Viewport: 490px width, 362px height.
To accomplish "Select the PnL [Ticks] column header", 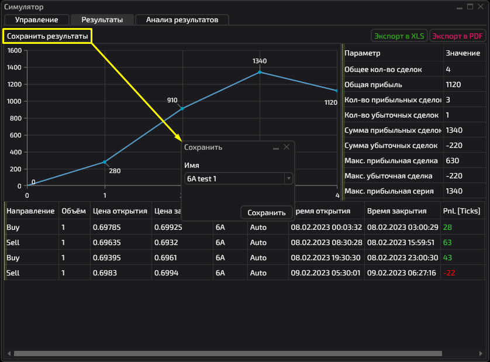I will point(462,211).
